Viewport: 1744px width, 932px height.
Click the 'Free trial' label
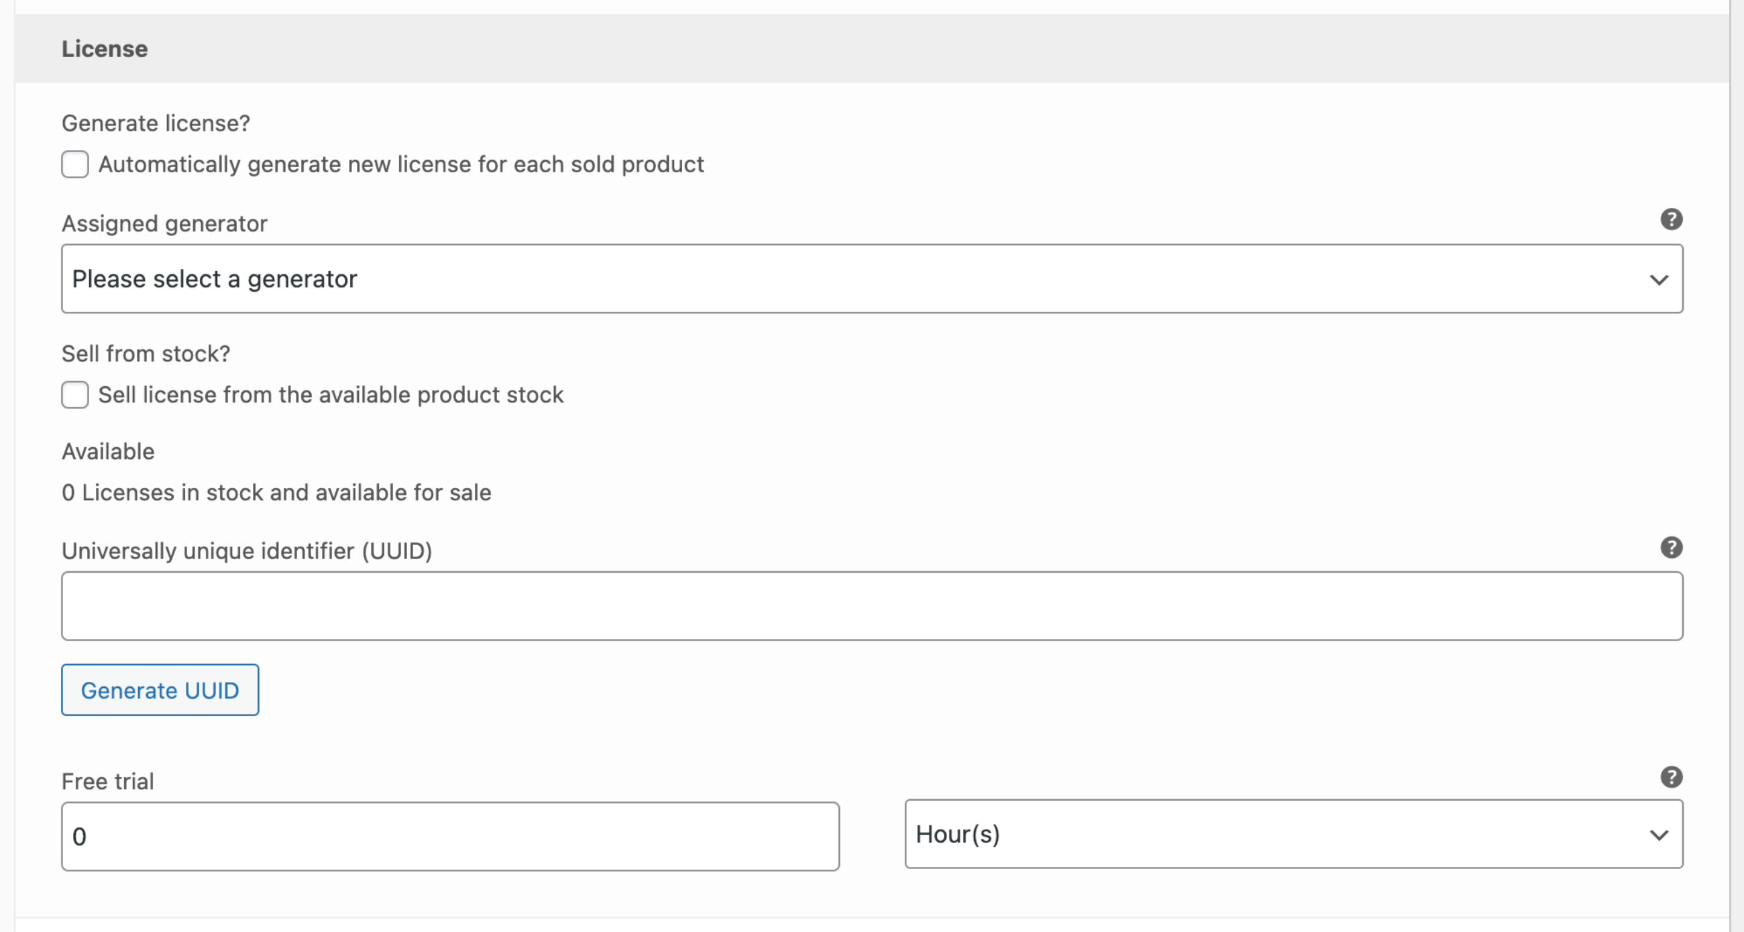(107, 781)
